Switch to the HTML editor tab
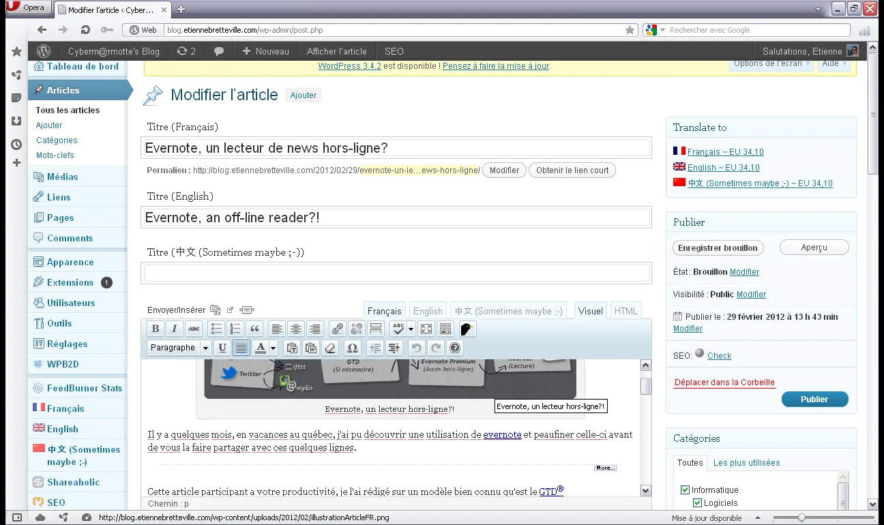This screenshot has height=525, width=884. pos(626,311)
